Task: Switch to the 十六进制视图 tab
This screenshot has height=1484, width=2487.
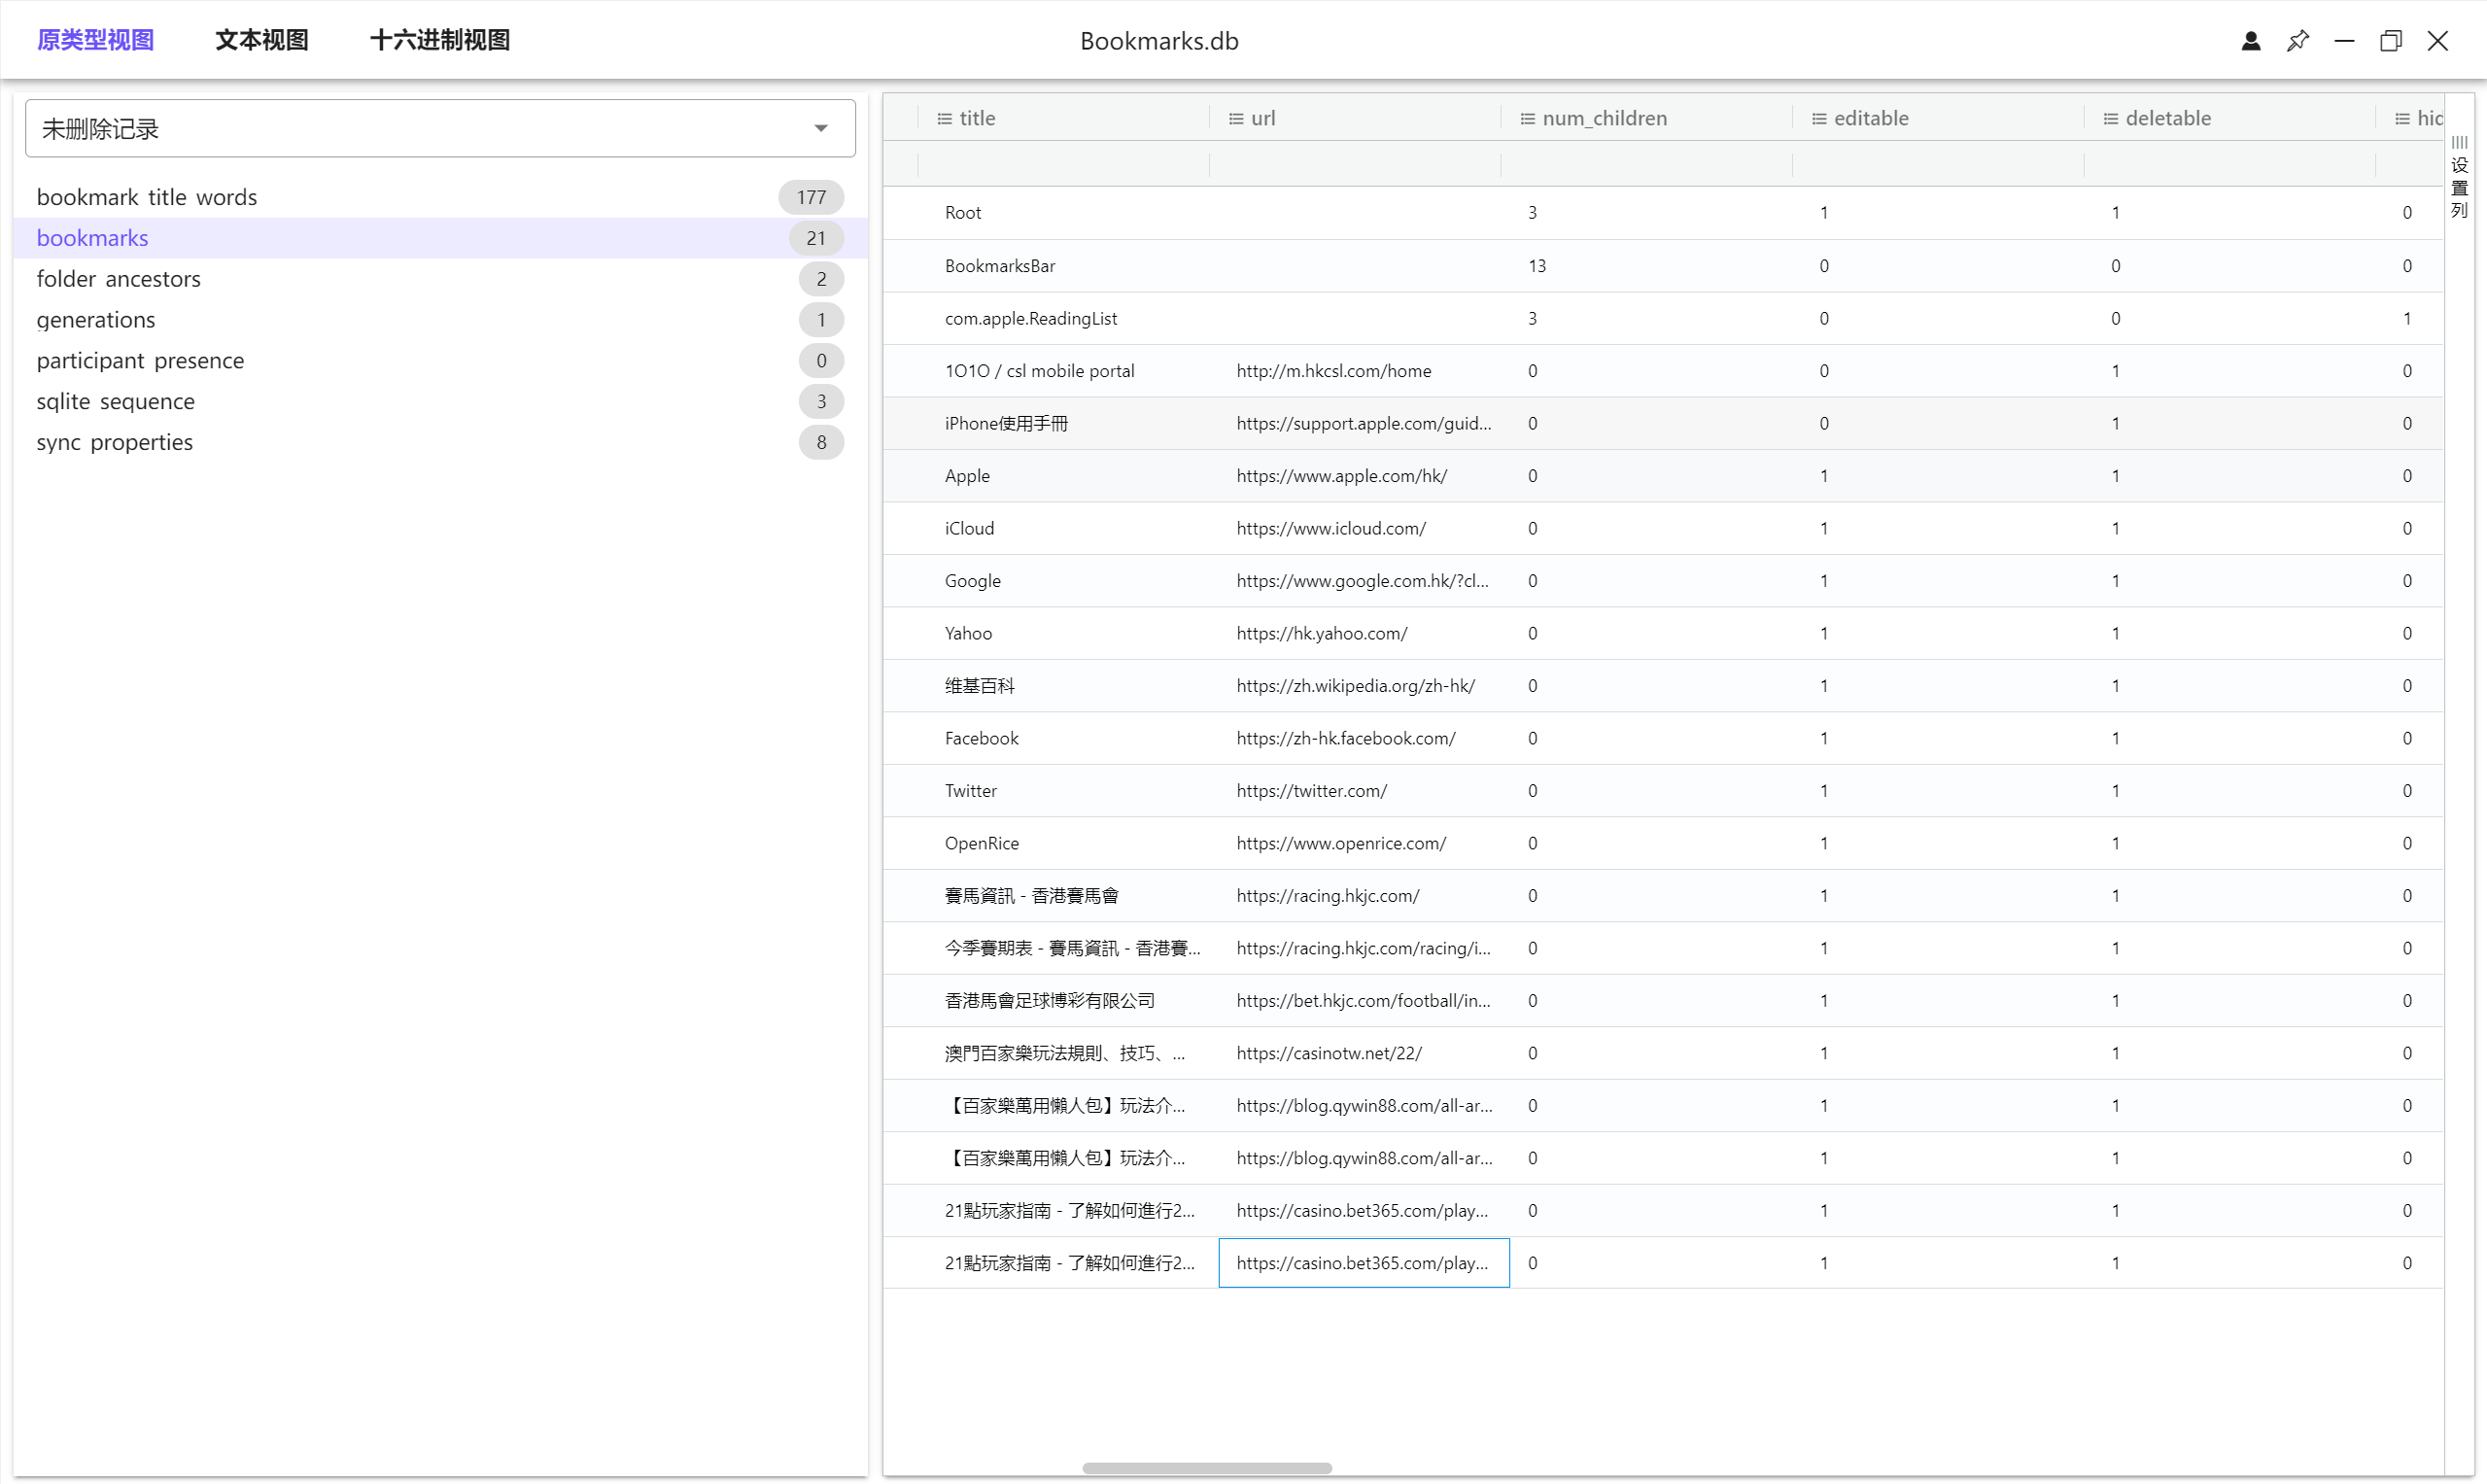Action: (x=439, y=40)
